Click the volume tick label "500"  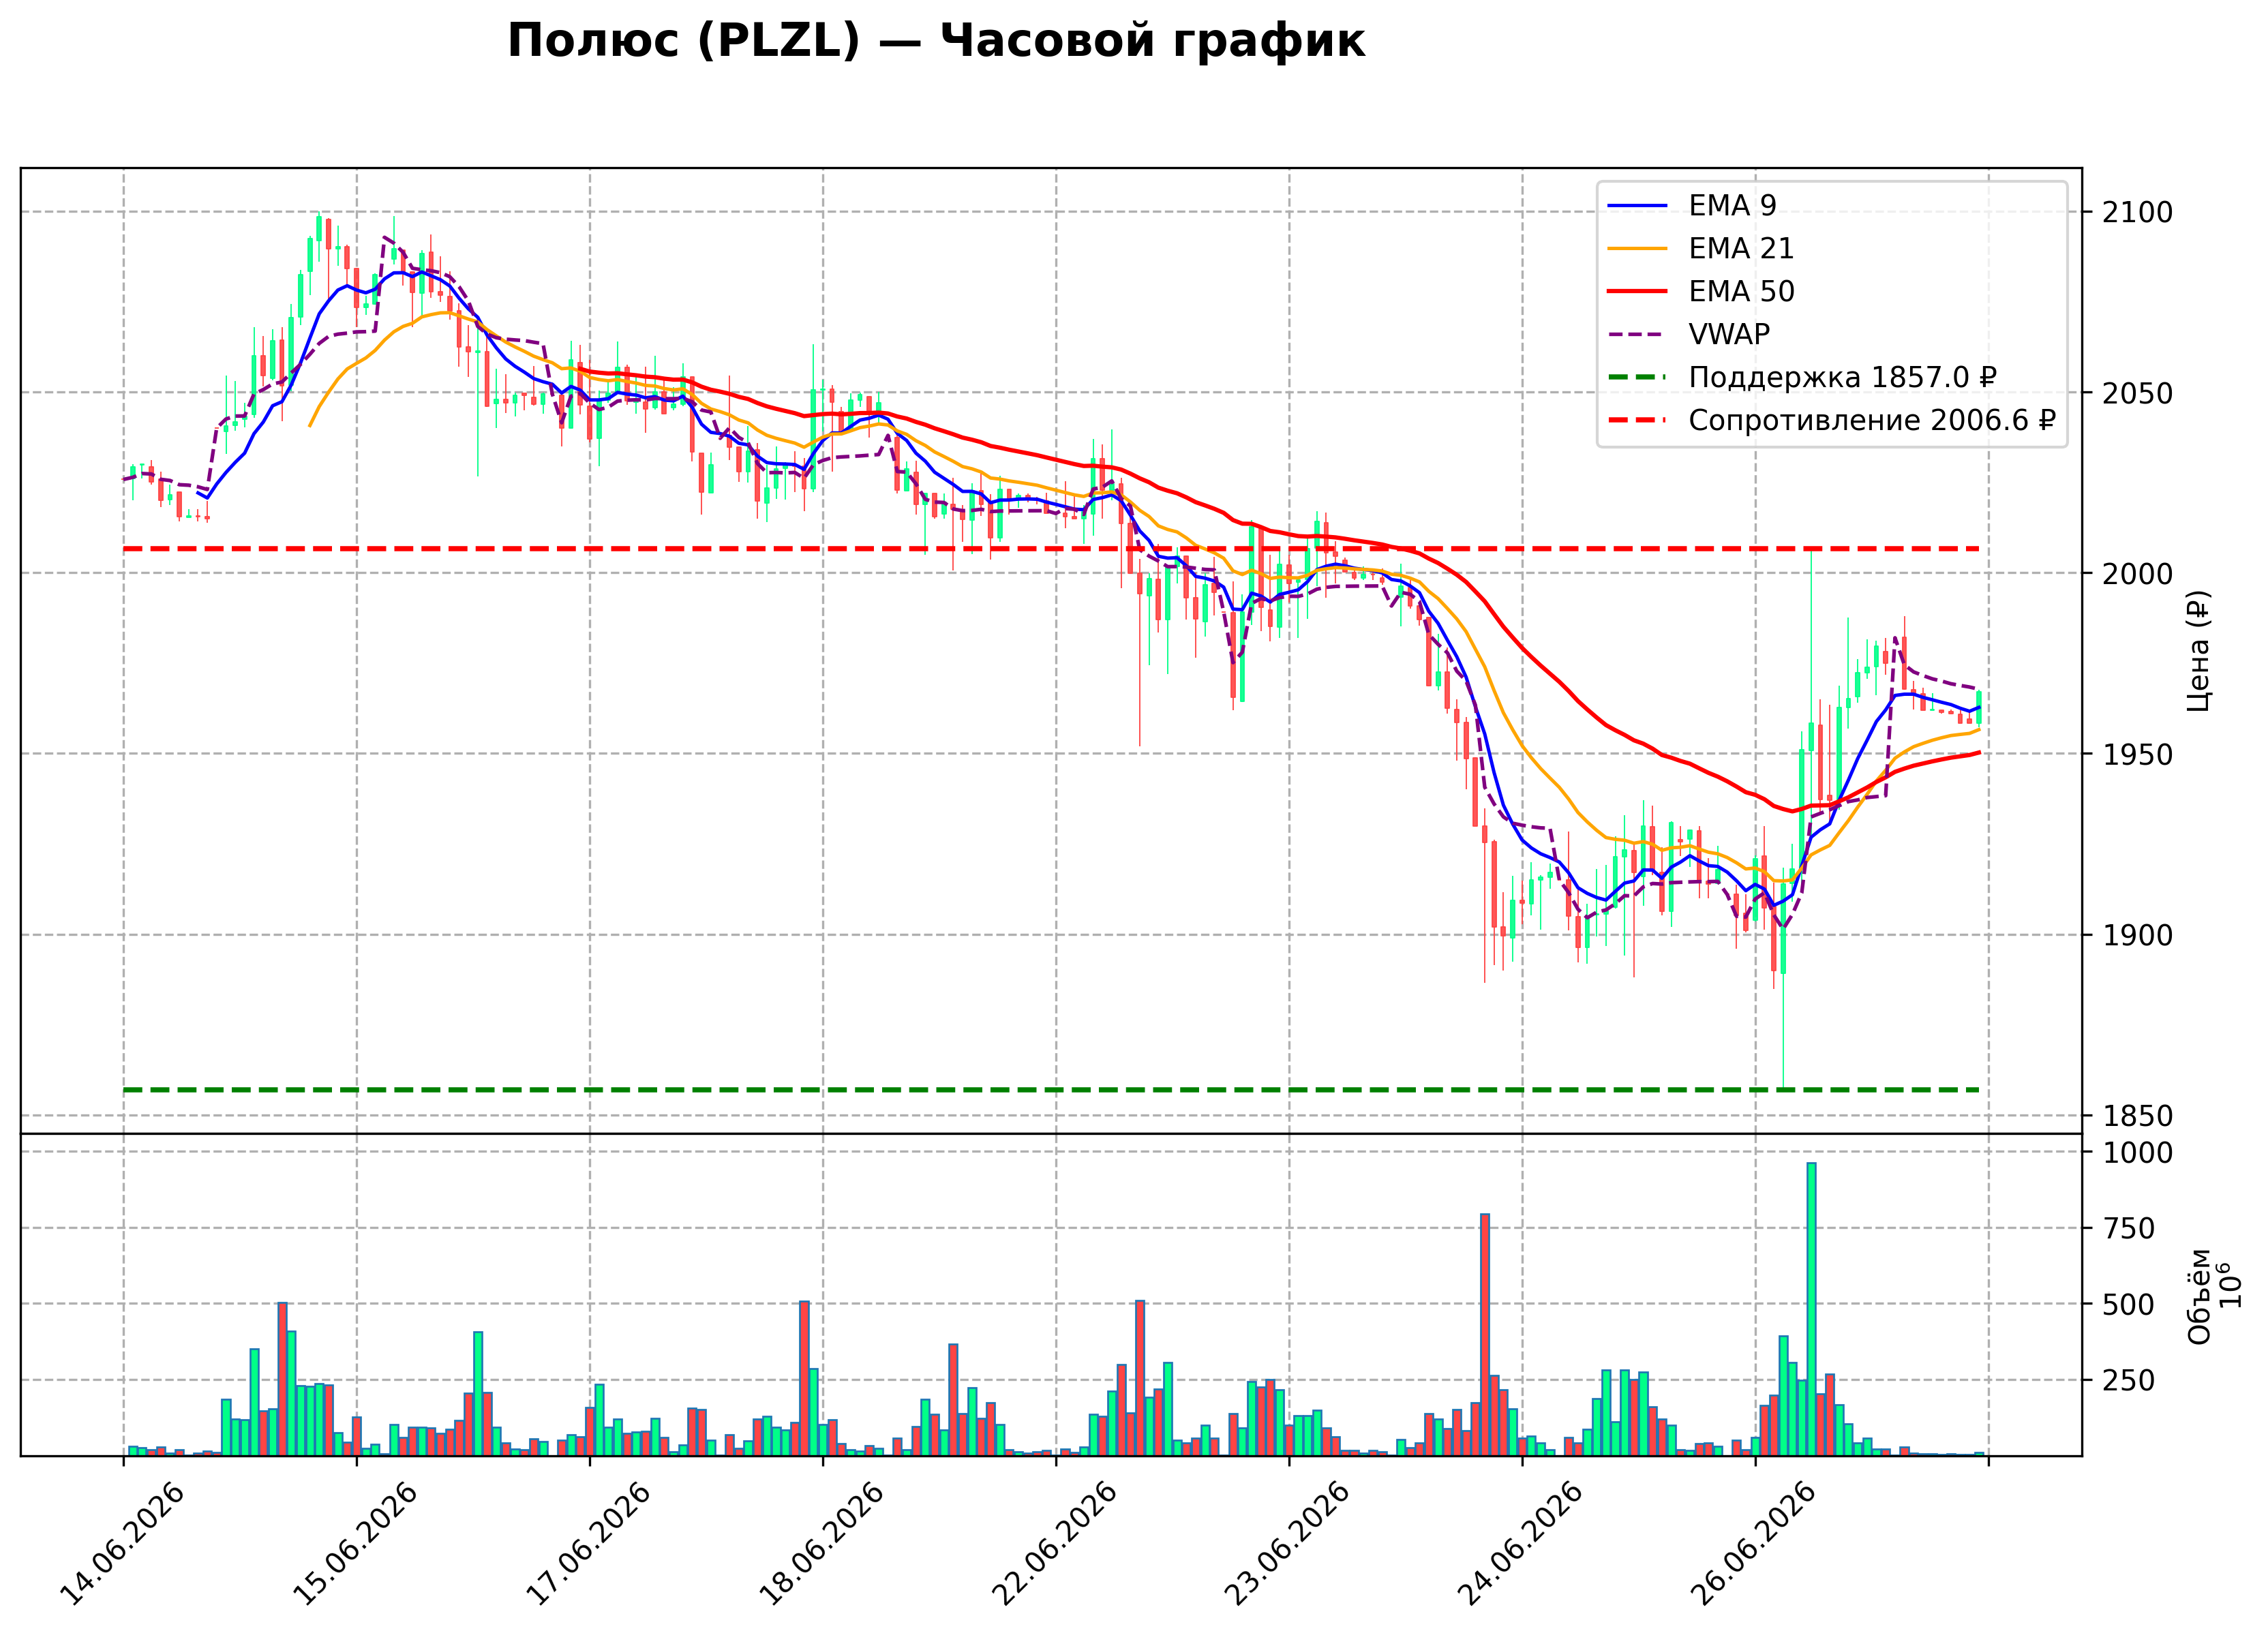tap(2128, 1305)
